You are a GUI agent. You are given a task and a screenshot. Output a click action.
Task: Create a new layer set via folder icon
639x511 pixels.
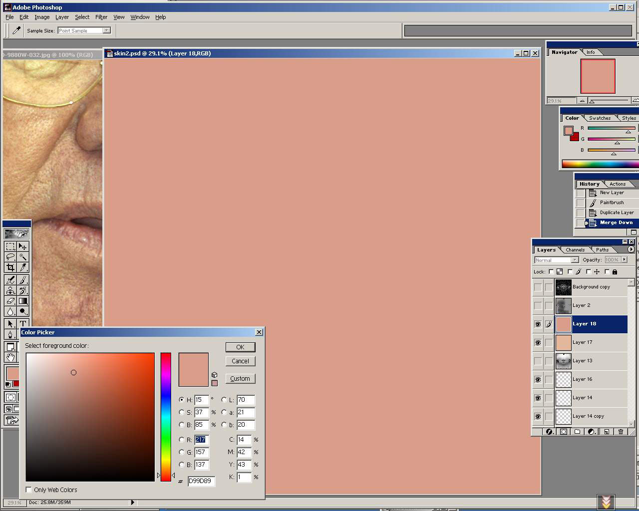click(x=578, y=432)
